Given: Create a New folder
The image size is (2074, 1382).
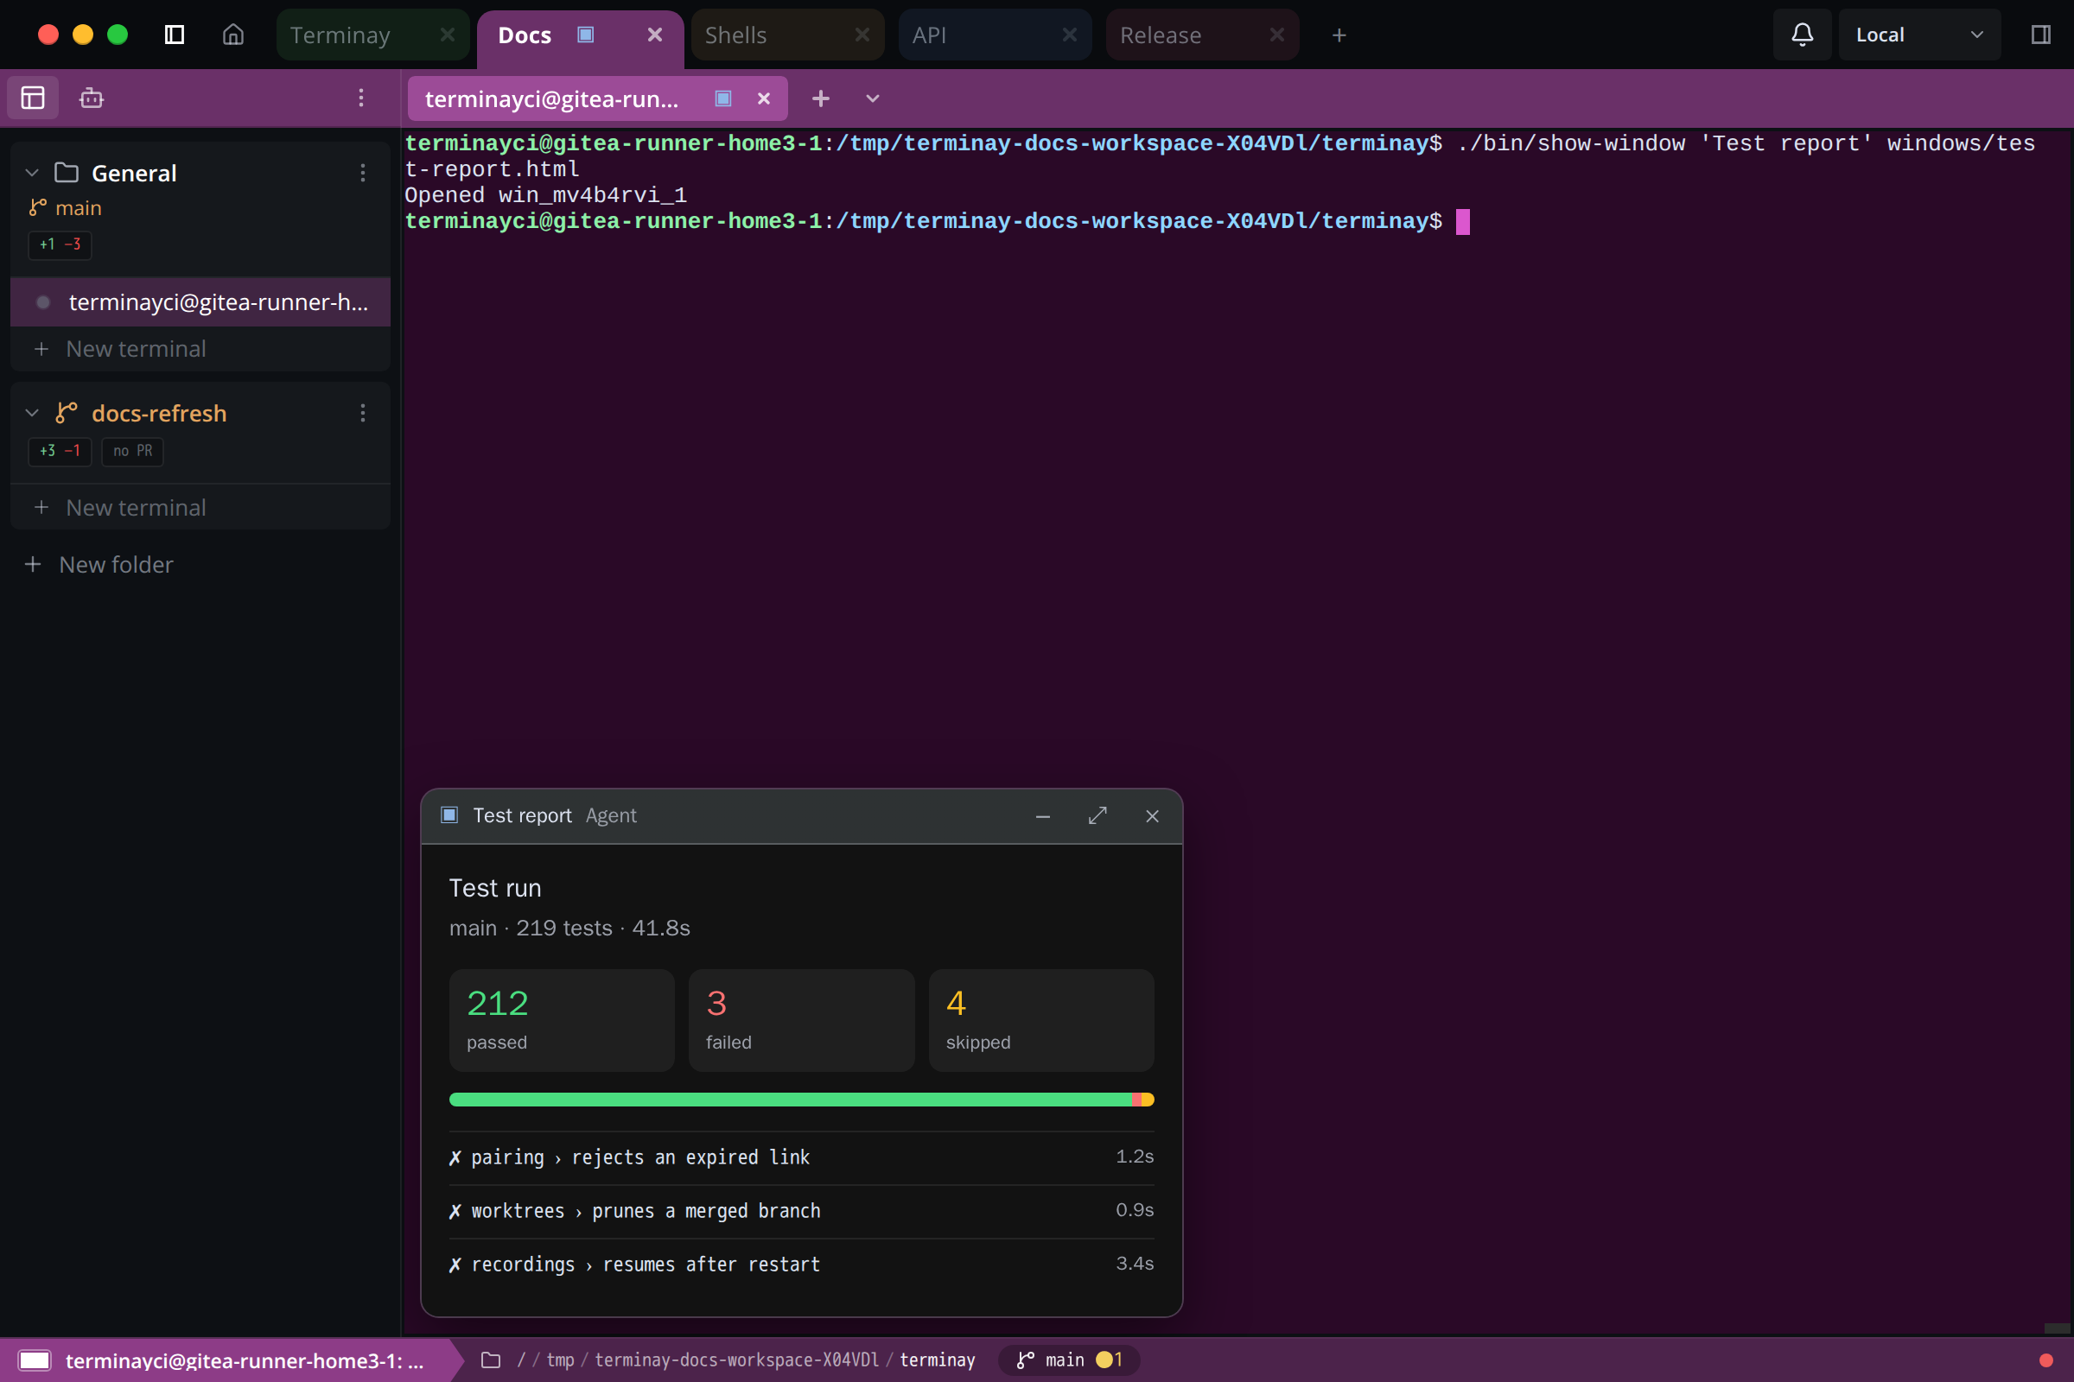Looking at the screenshot, I should tap(99, 564).
